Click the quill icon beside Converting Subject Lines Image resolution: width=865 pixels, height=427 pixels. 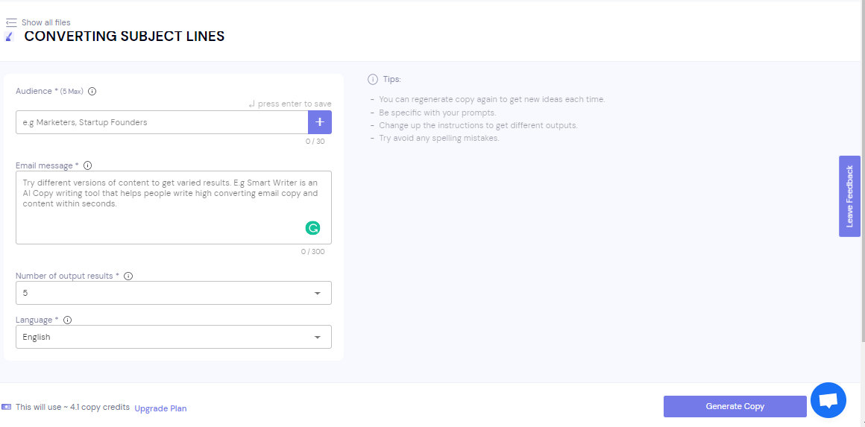(9, 36)
